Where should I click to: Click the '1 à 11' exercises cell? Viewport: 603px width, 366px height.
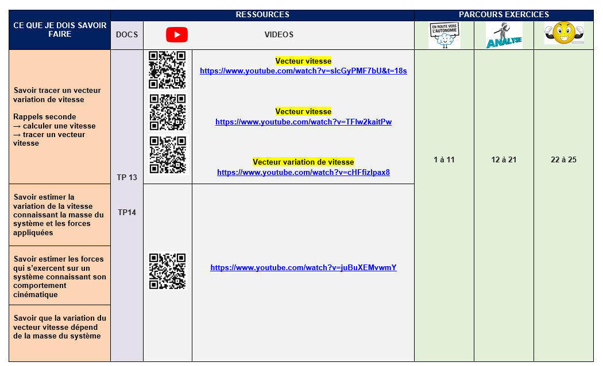[444, 160]
